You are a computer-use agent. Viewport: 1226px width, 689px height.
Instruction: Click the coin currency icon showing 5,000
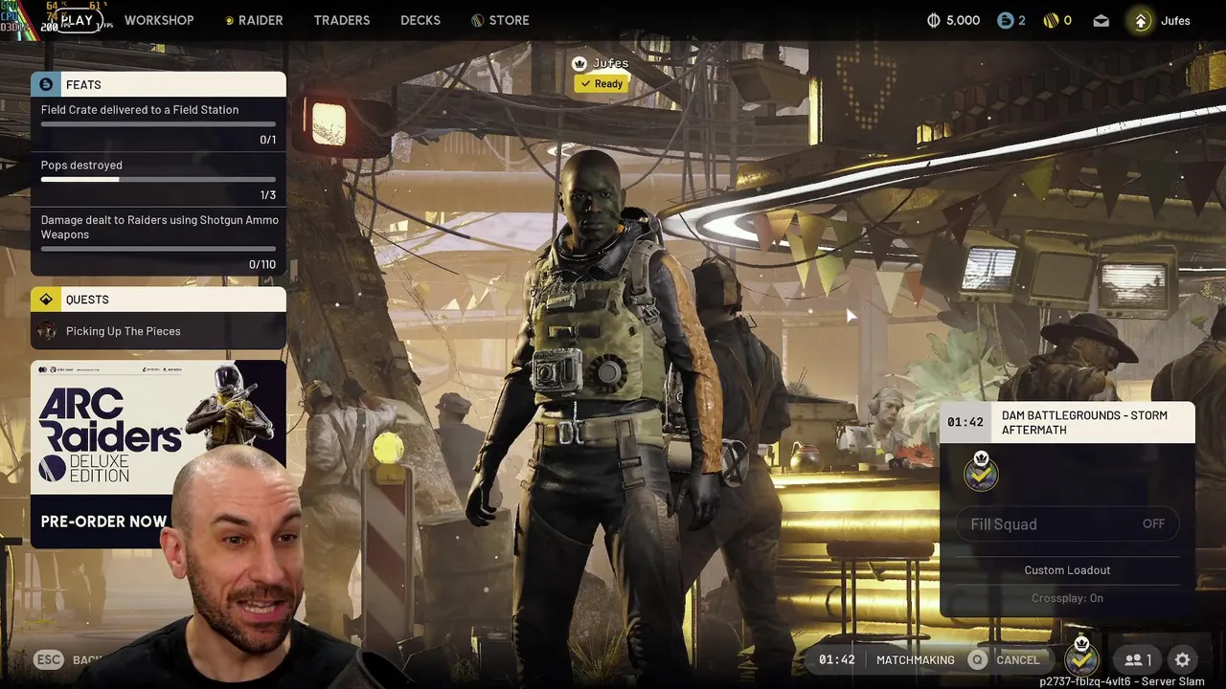click(x=934, y=20)
